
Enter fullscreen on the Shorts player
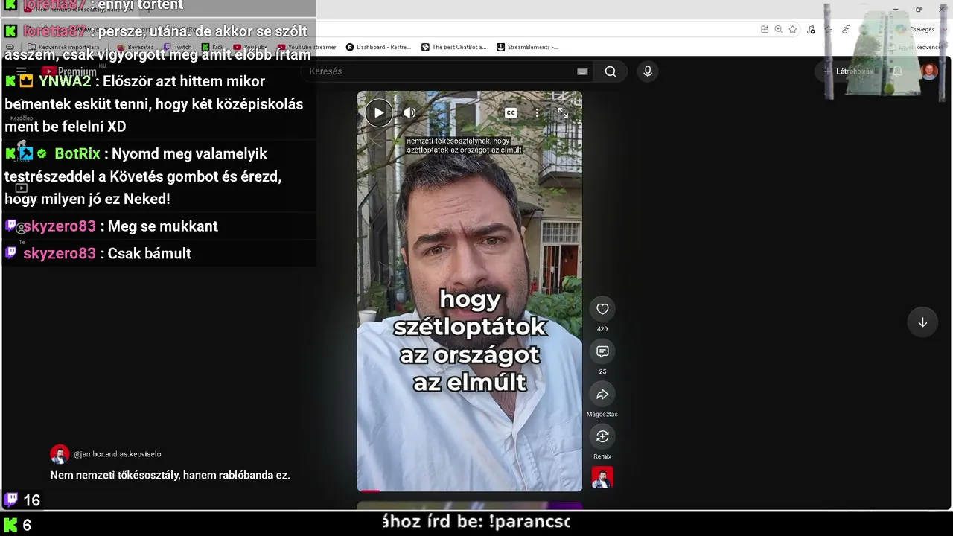tap(563, 112)
